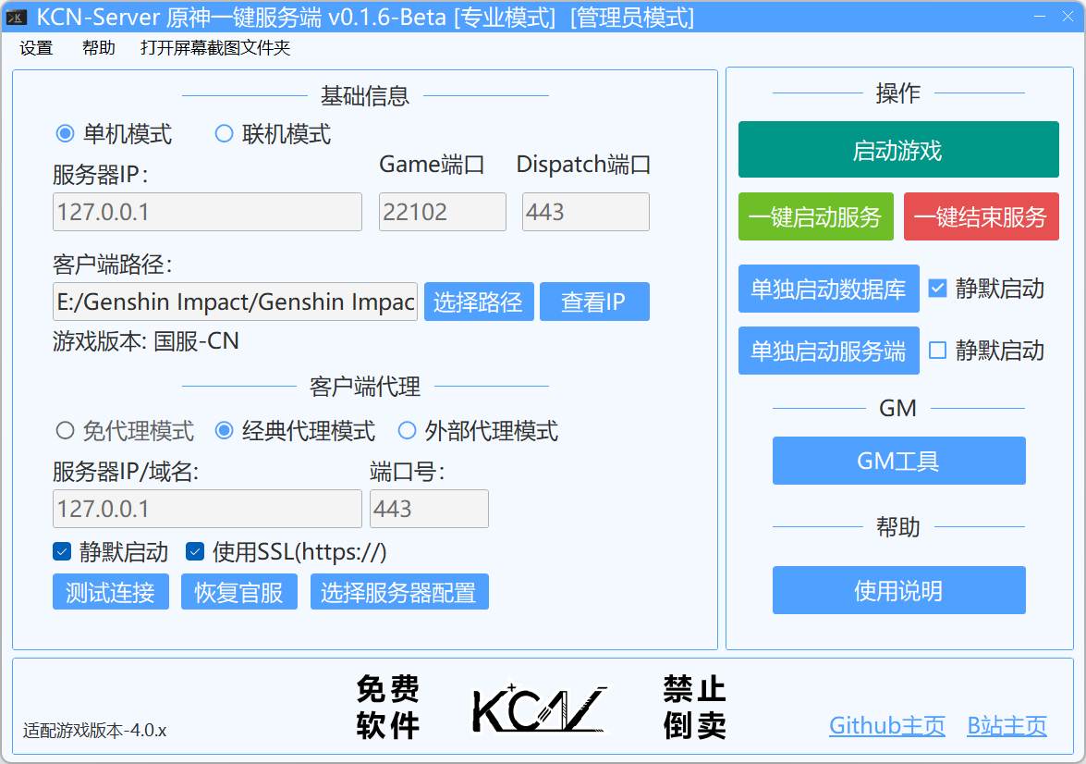Click 选择服务器配置 button

pyautogui.click(x=399, y=591)
